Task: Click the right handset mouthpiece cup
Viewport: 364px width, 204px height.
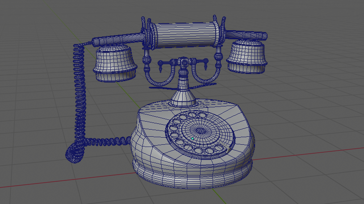Action: tap(247, 56)
